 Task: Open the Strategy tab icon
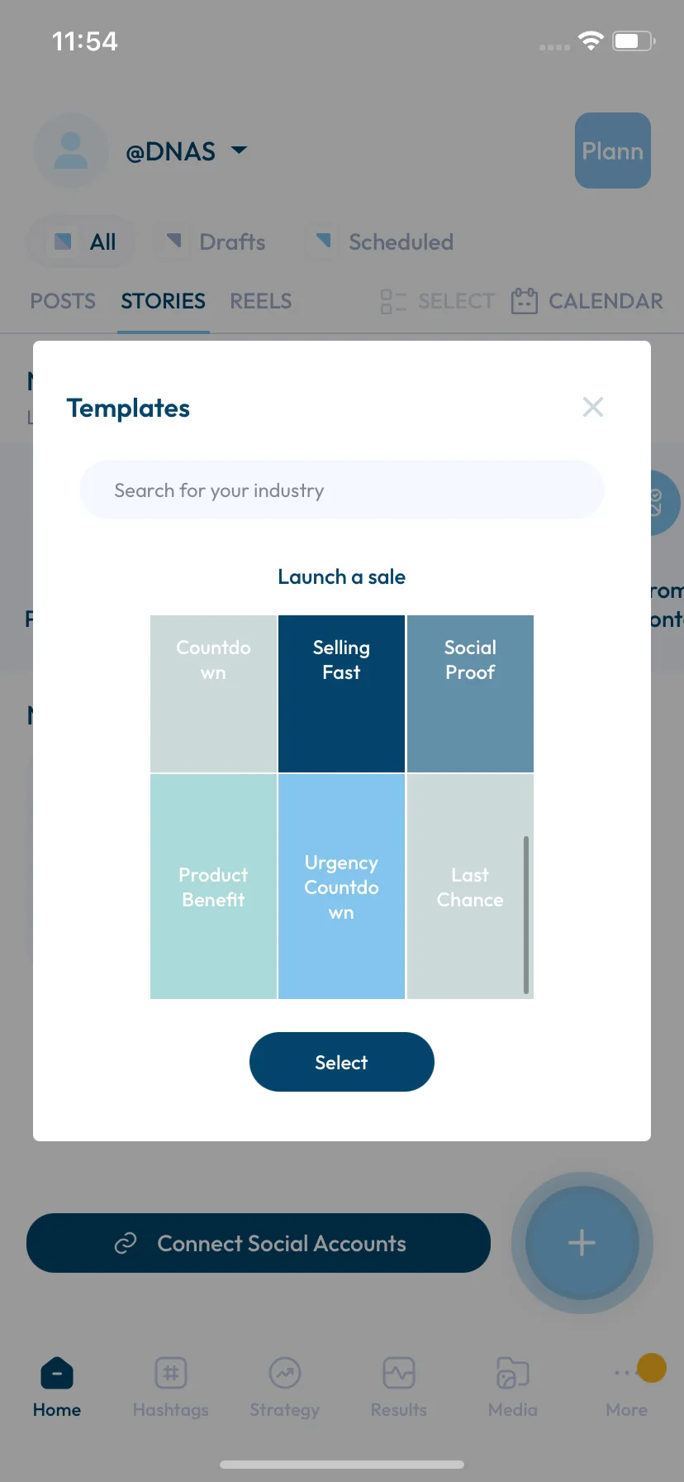[285, 1374]
